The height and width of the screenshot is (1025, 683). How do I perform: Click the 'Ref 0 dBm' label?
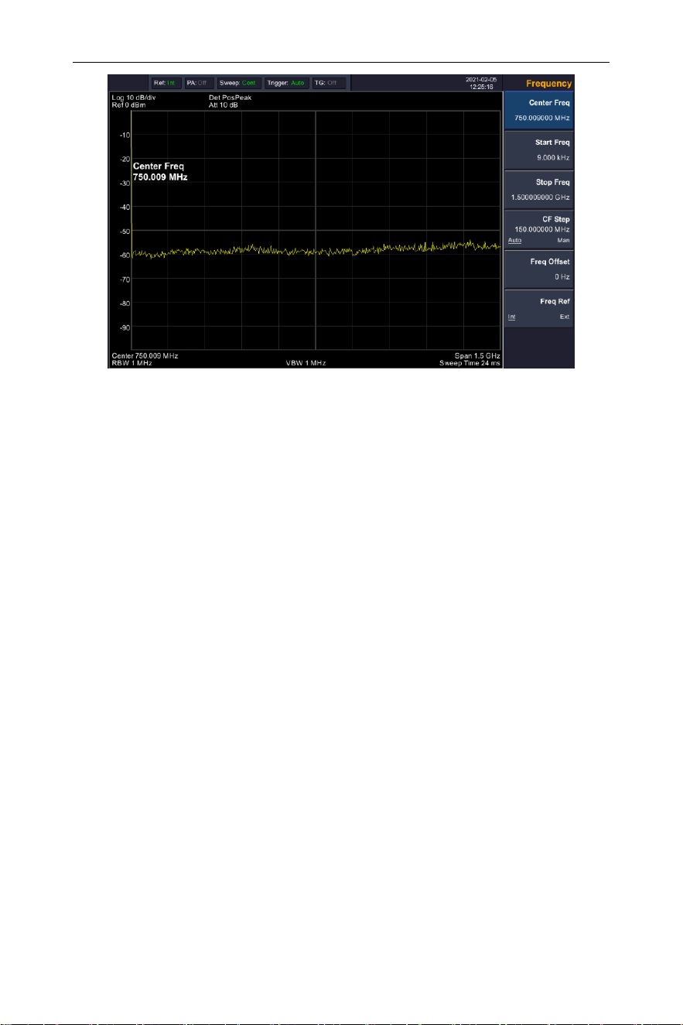coord(129,105)
